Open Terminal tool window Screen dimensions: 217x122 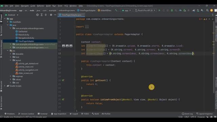click(42, 114)
